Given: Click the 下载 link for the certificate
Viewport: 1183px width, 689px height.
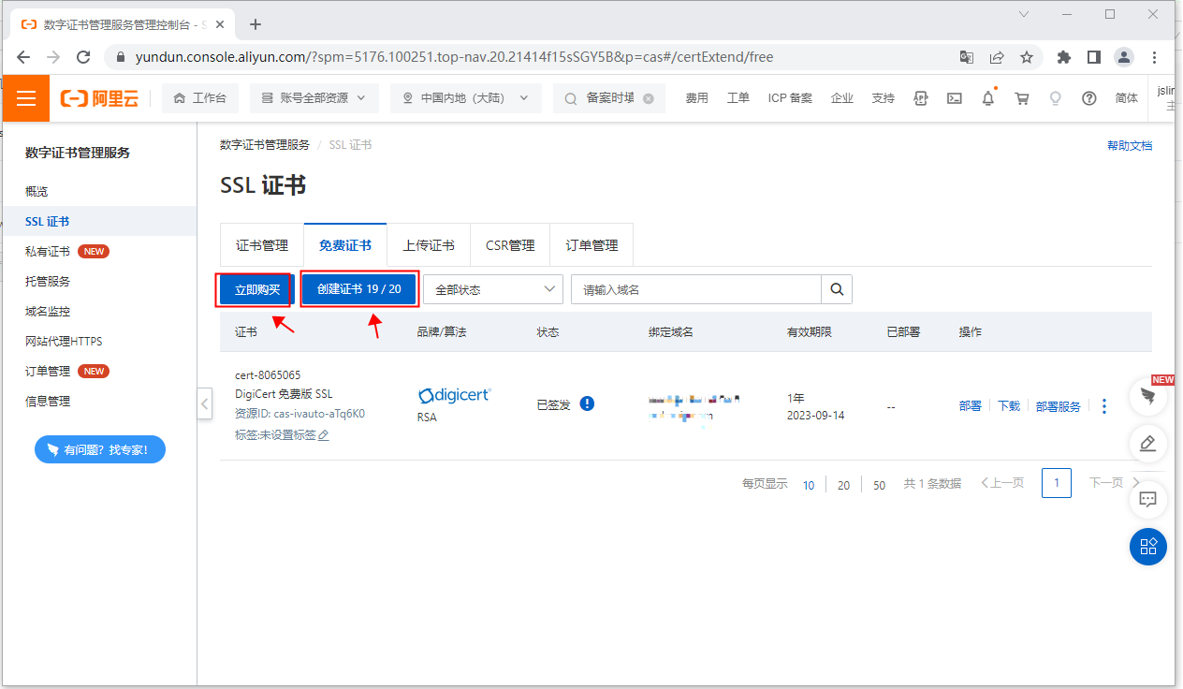Looking at the screenshot, I should [1008, 406].
